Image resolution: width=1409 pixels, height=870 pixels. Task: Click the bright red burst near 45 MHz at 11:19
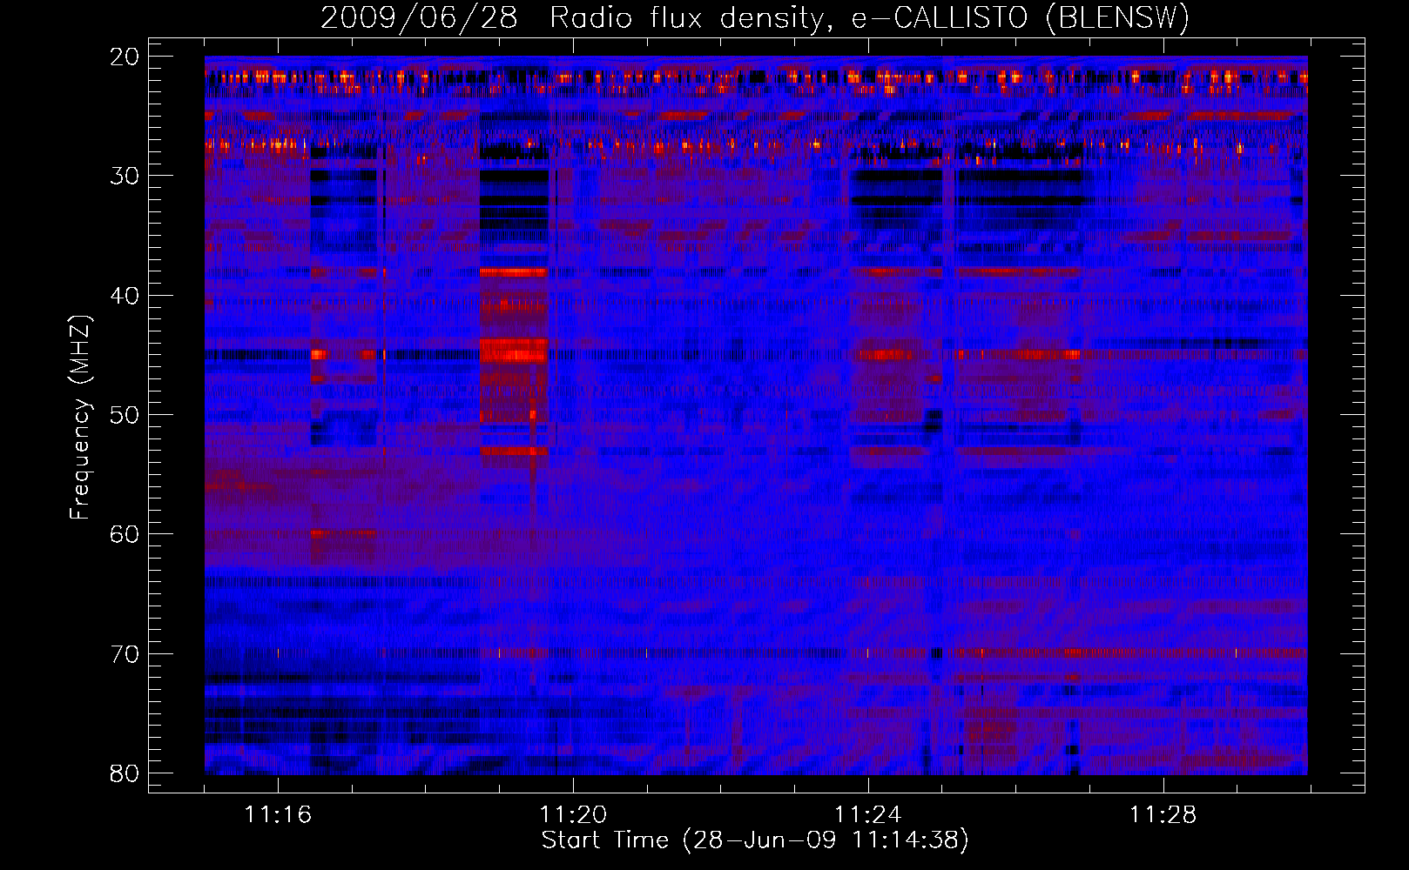(514, 351)
